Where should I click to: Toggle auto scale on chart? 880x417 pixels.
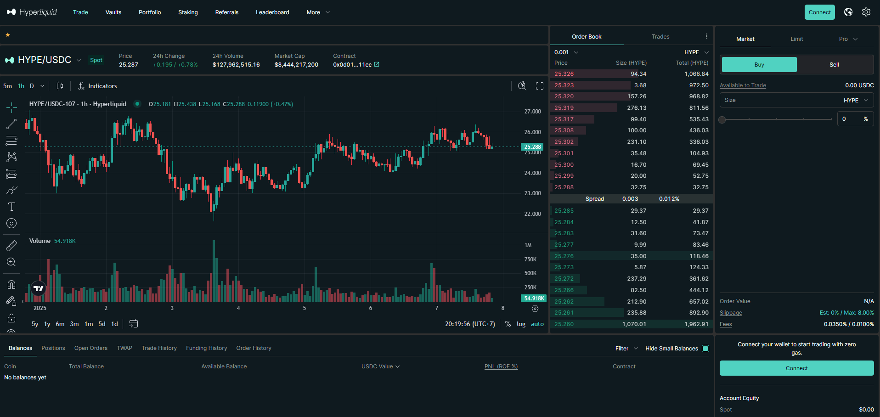point(537,324)
